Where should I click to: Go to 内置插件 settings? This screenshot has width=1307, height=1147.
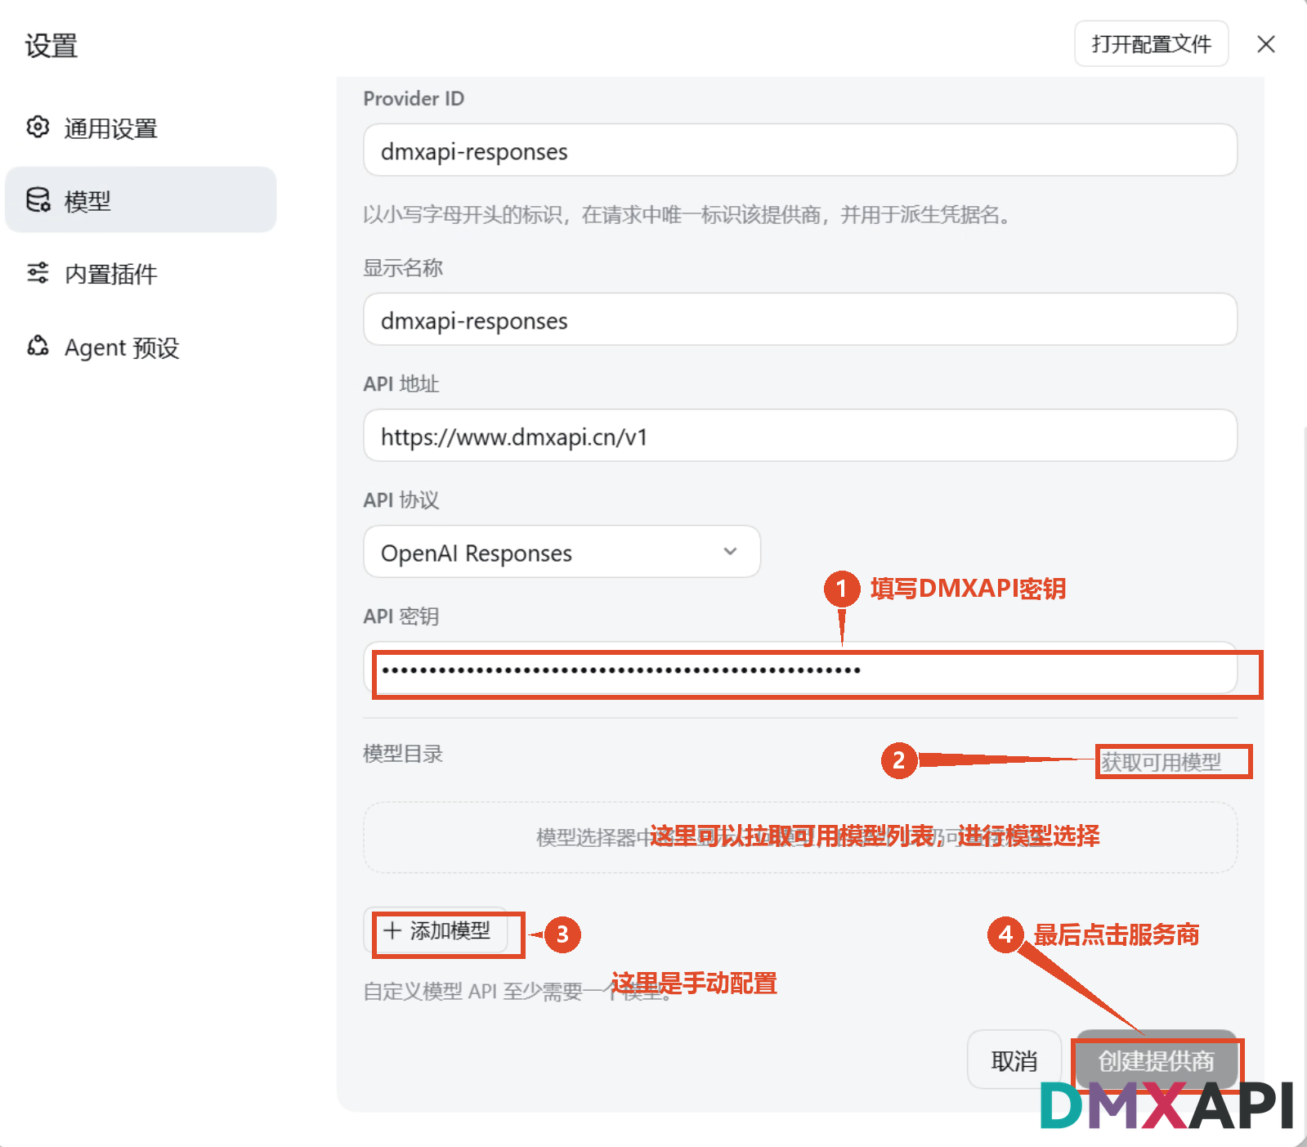coord(141,274)
